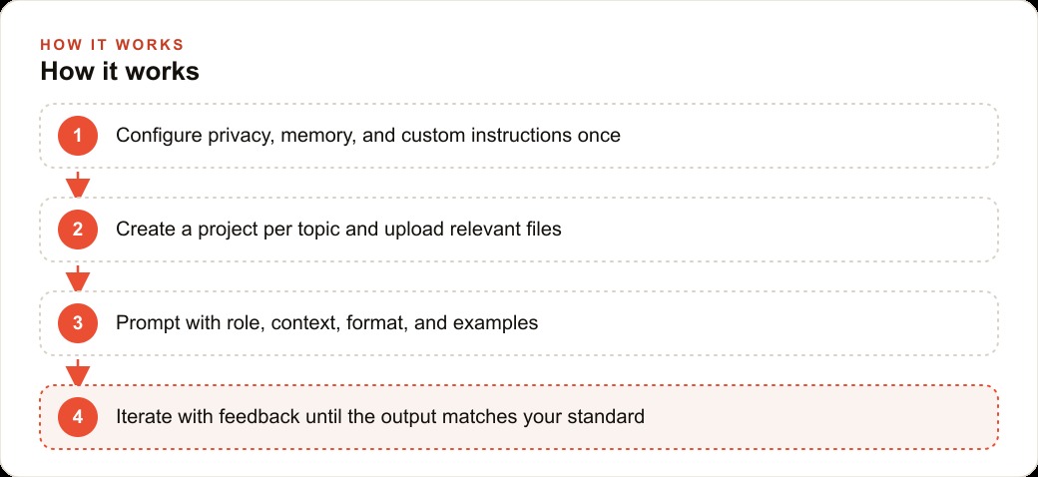
Task: Click the number 4 step circle
Action: tap(78, 417)
